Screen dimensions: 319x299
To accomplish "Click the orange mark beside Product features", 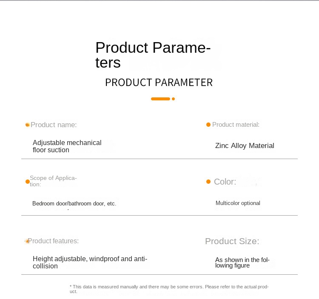I will [27, 241].
